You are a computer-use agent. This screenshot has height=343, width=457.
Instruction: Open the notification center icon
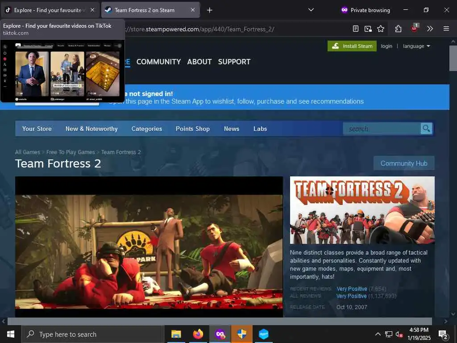tap(443, 334)
